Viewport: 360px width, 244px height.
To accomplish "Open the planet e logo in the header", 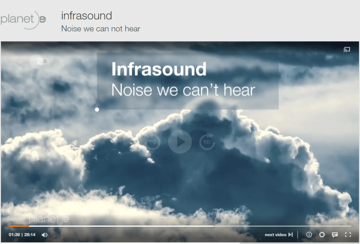I will click(x=23, y=20).
